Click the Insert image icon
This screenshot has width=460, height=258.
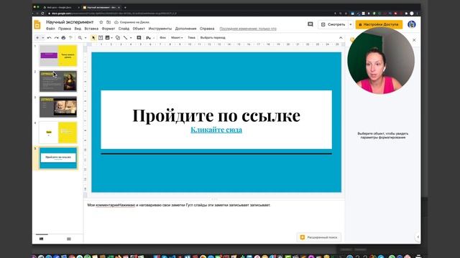pyautogui.click(x=107, y=38)
